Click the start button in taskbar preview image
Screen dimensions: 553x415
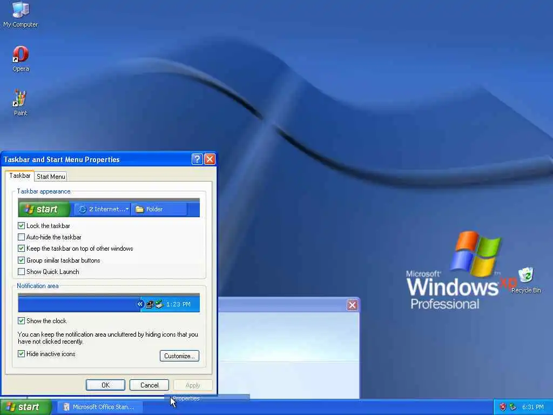tap(44, 209)
